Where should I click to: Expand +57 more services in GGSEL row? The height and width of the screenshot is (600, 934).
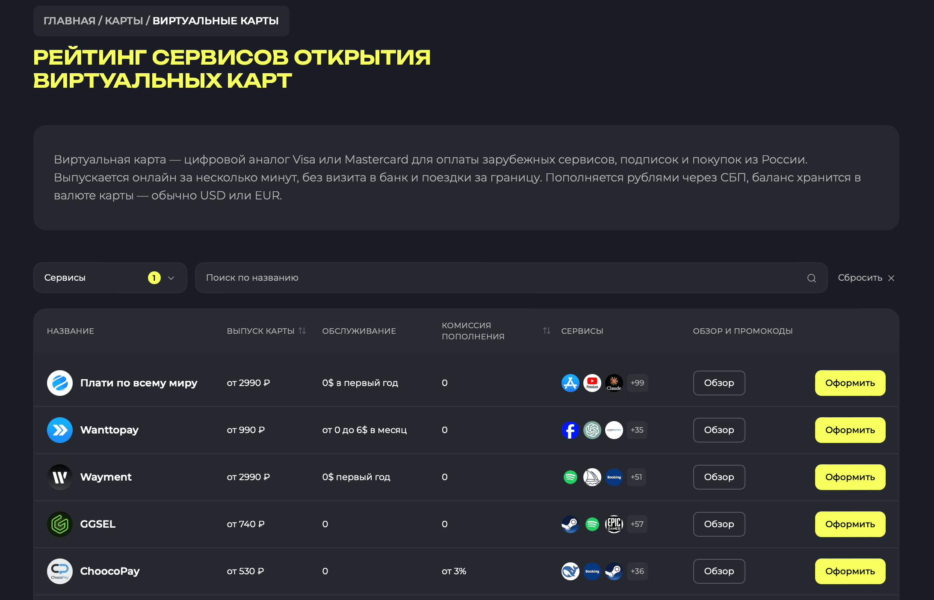tap(637, 524)
